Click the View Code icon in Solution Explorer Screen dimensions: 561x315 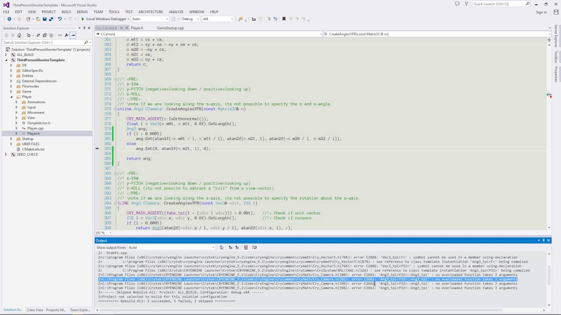coord(60,35)
